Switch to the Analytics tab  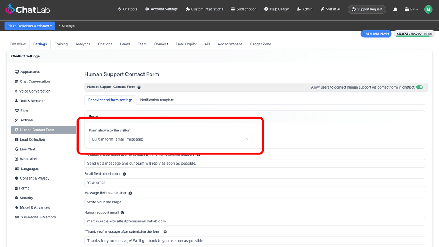tap(83, 44)
